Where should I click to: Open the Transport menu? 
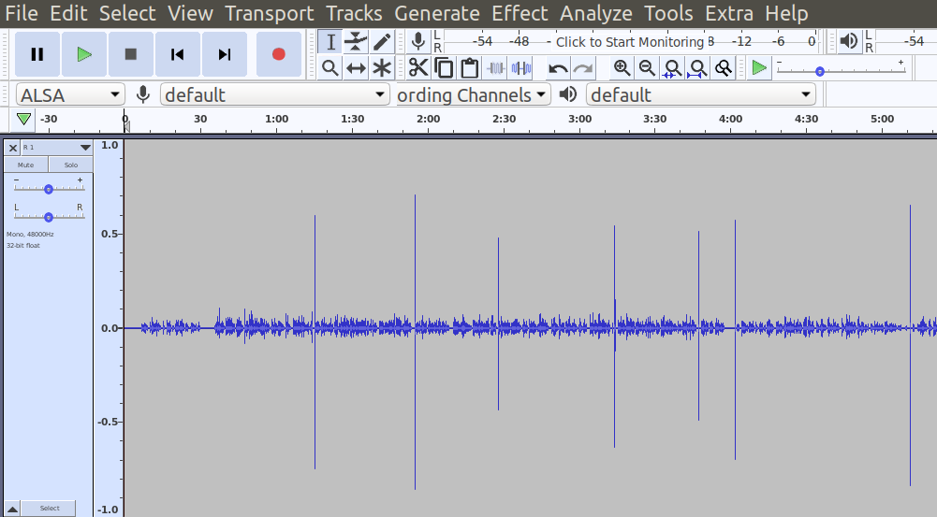[x=270, y=13]
